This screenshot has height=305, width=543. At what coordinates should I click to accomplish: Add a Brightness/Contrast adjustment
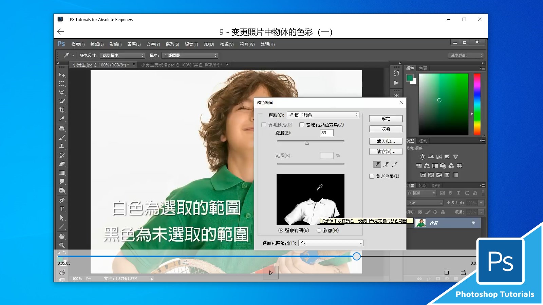(423, 157)
